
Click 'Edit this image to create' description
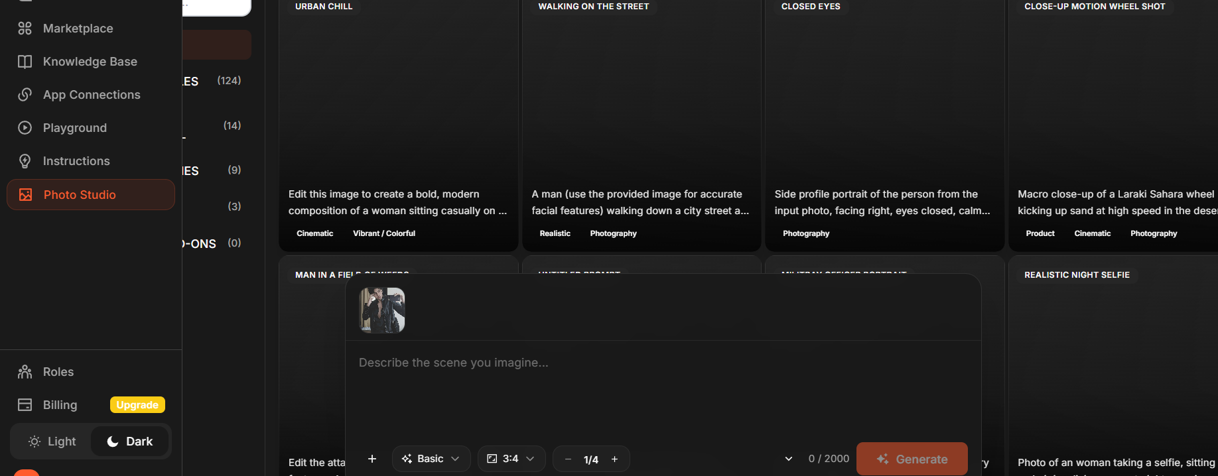397,202
